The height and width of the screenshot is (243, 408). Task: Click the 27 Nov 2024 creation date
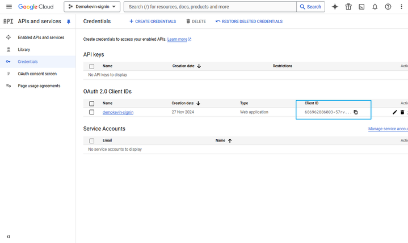[x=183, y=112]
